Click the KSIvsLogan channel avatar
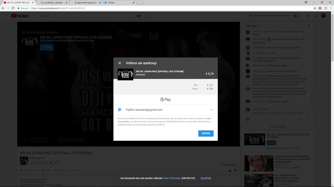334x187 pixels. (24, 161)
